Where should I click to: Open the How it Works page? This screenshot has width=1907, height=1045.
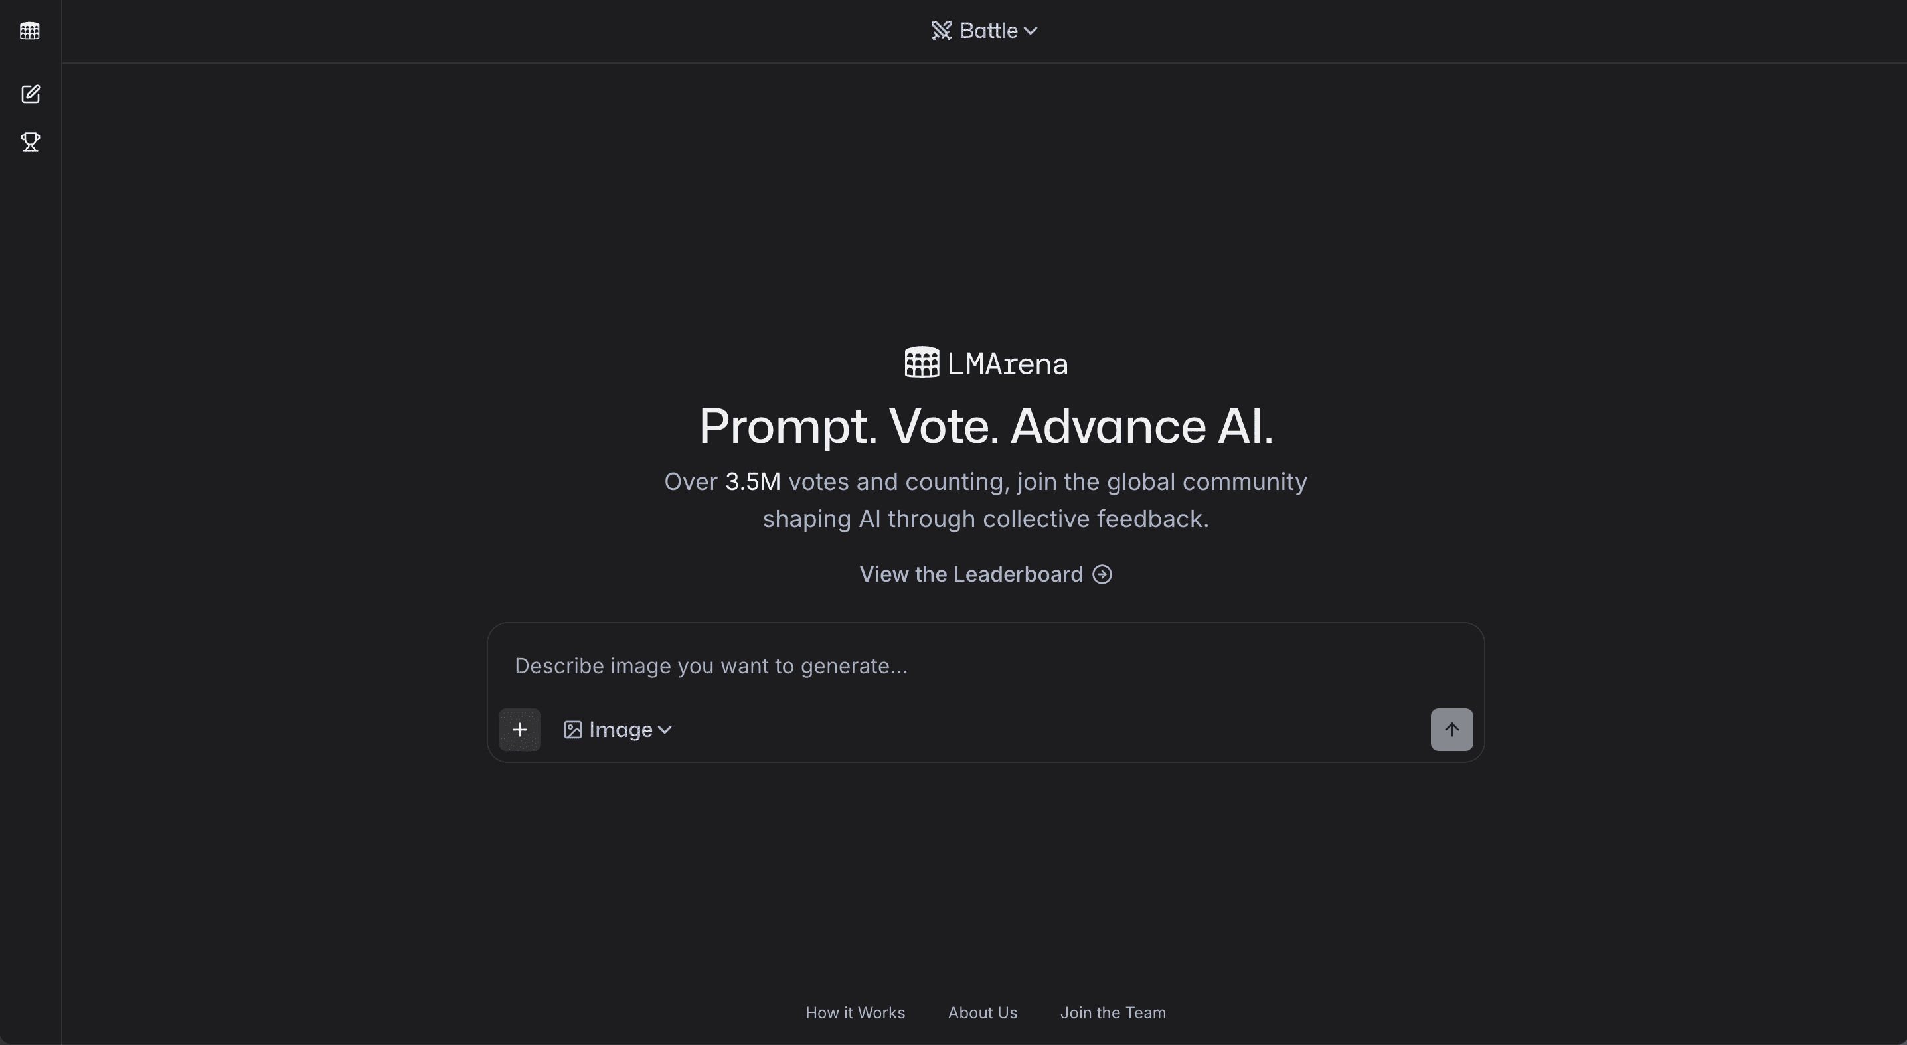(855, 1012)
